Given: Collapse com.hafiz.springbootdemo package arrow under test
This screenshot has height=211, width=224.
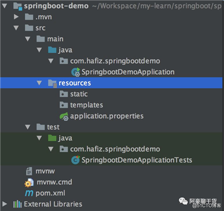Looking at the screenshot, I should pos(51,149).
